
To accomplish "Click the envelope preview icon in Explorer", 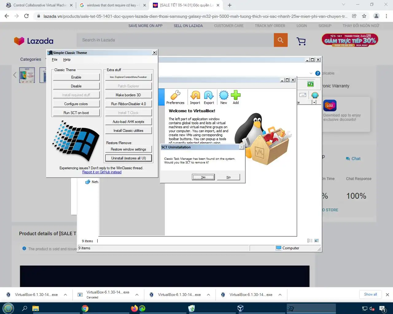I will click(303, 95).
